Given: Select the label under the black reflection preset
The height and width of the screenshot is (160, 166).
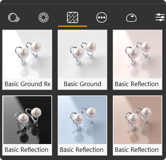Looking at the screenshot, I should click(x=26, y=150).
